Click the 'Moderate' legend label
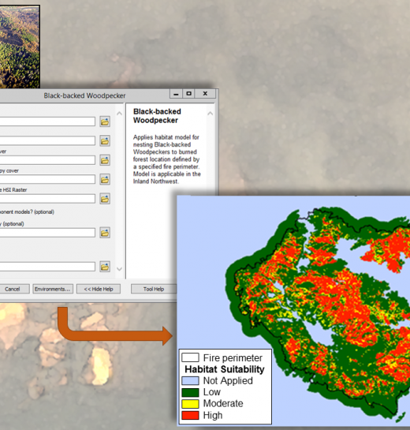 pyautogui.click(x=223, y=404)
